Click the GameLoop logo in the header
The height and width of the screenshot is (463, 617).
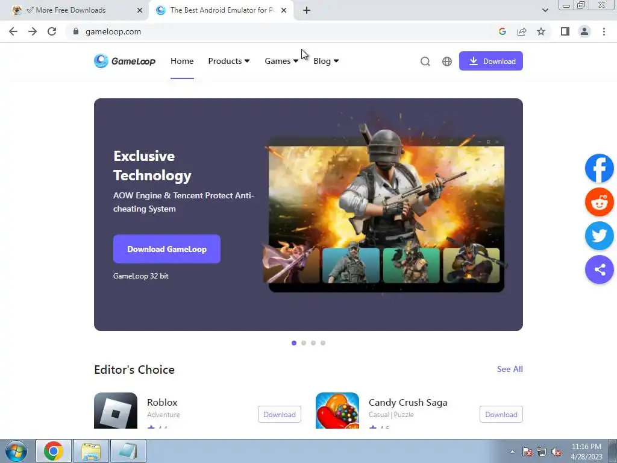(125, 61)
